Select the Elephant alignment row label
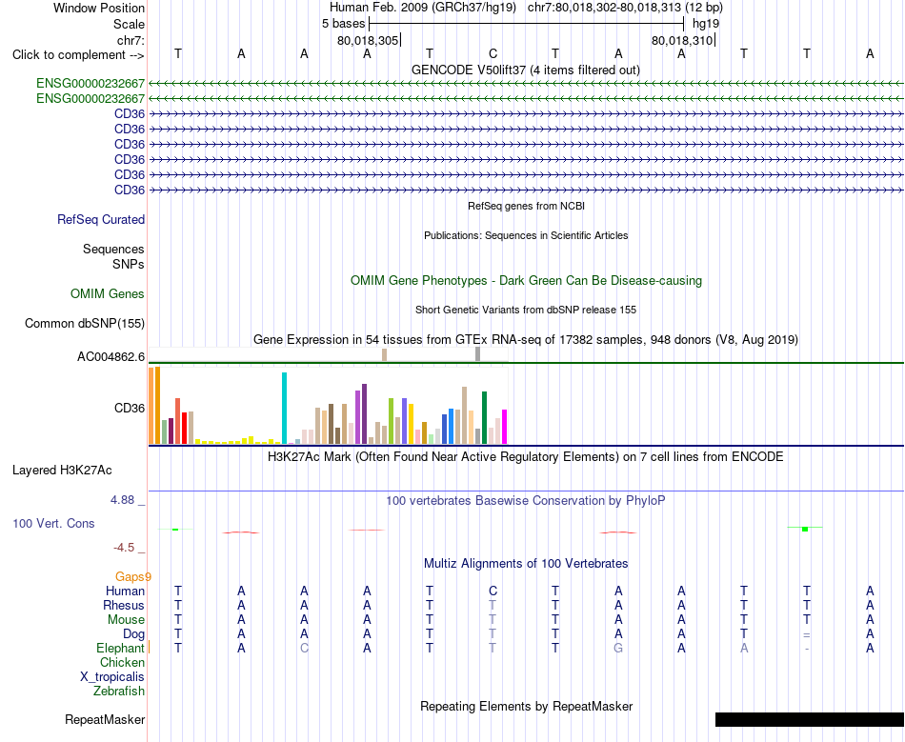 [121, 648]
